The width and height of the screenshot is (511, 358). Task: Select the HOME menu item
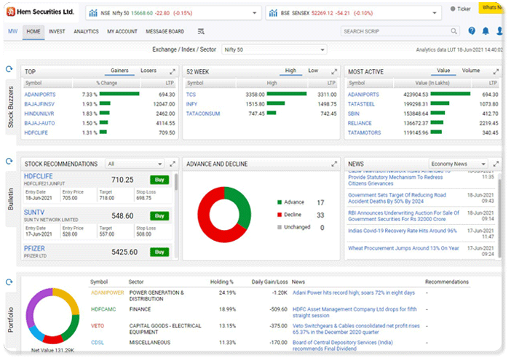[33, 31]
